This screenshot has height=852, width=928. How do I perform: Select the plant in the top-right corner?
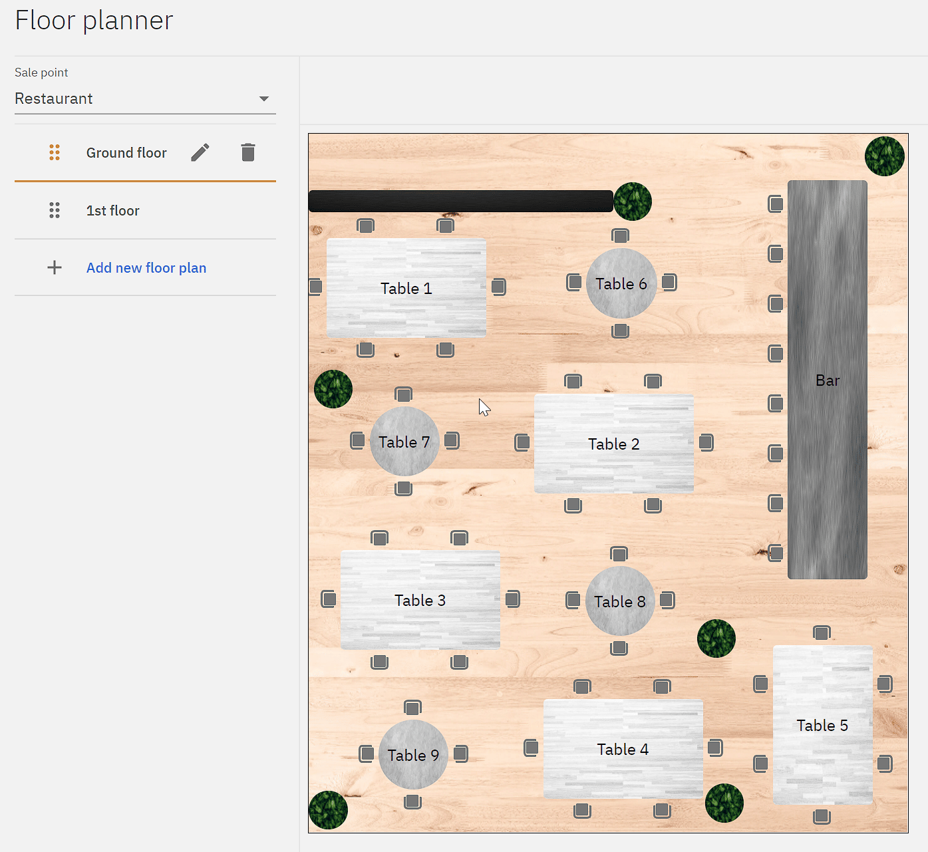(x=884, y=156)
